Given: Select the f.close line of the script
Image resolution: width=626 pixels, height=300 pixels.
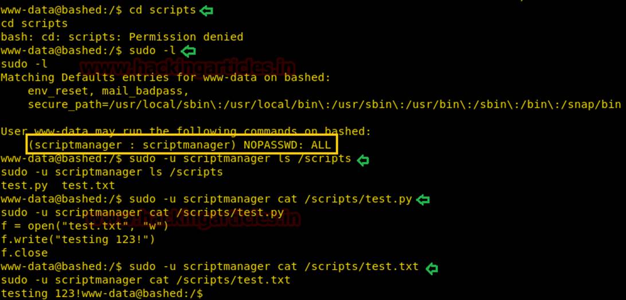Looking at the screenshot, I should point(24,253).
